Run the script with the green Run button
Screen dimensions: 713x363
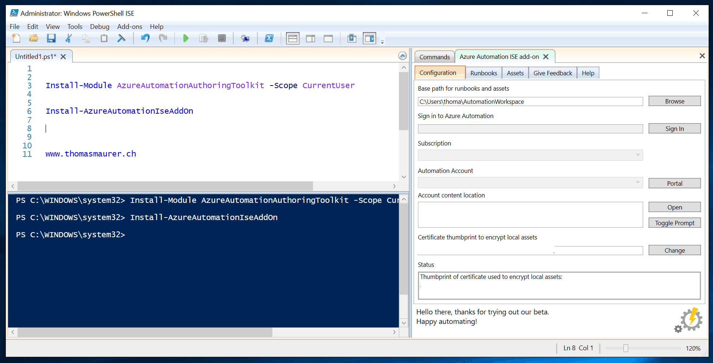[x=186, y=38]
